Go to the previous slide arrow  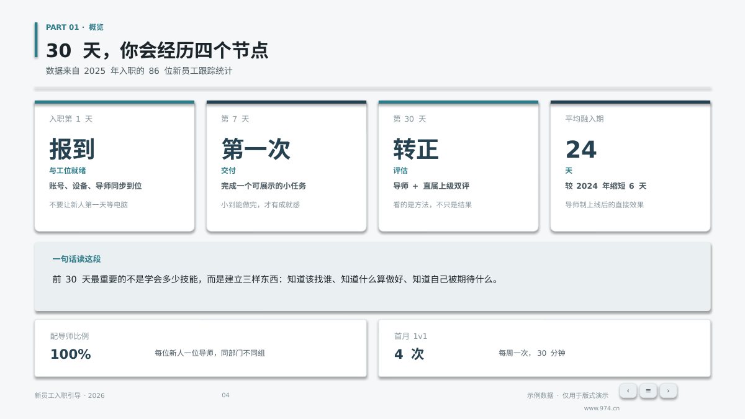point(628,390)
